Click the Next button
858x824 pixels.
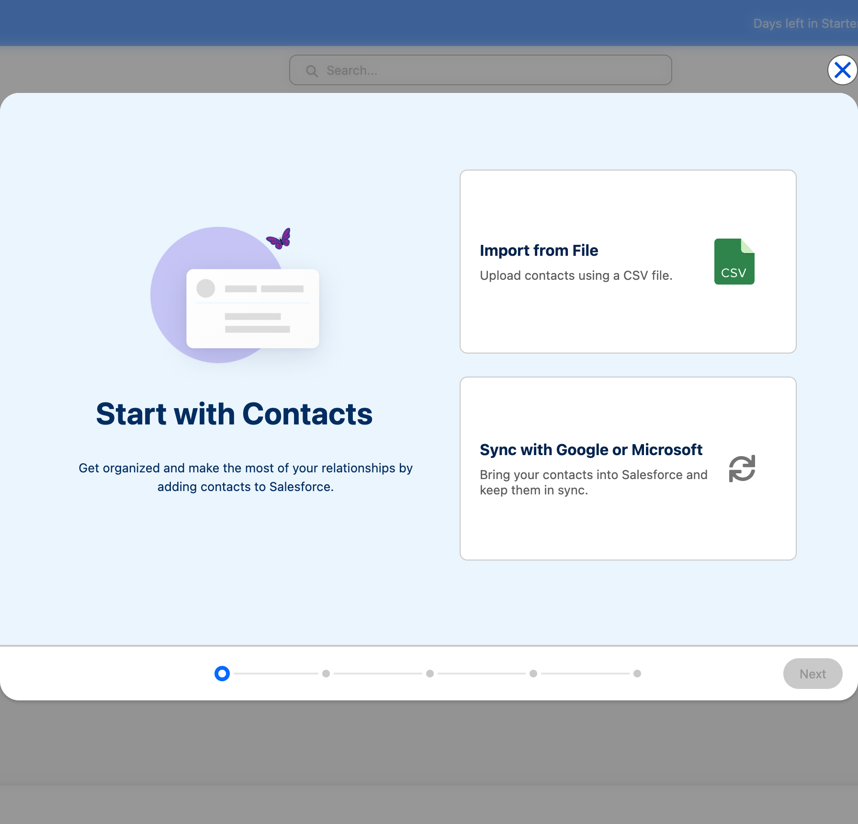813,674
